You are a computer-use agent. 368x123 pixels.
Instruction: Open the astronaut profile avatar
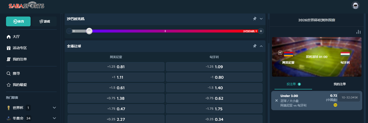[355, 6]
